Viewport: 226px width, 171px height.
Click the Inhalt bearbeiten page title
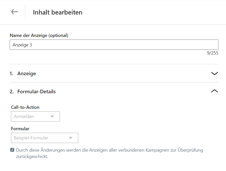click(x=58, y=12)
